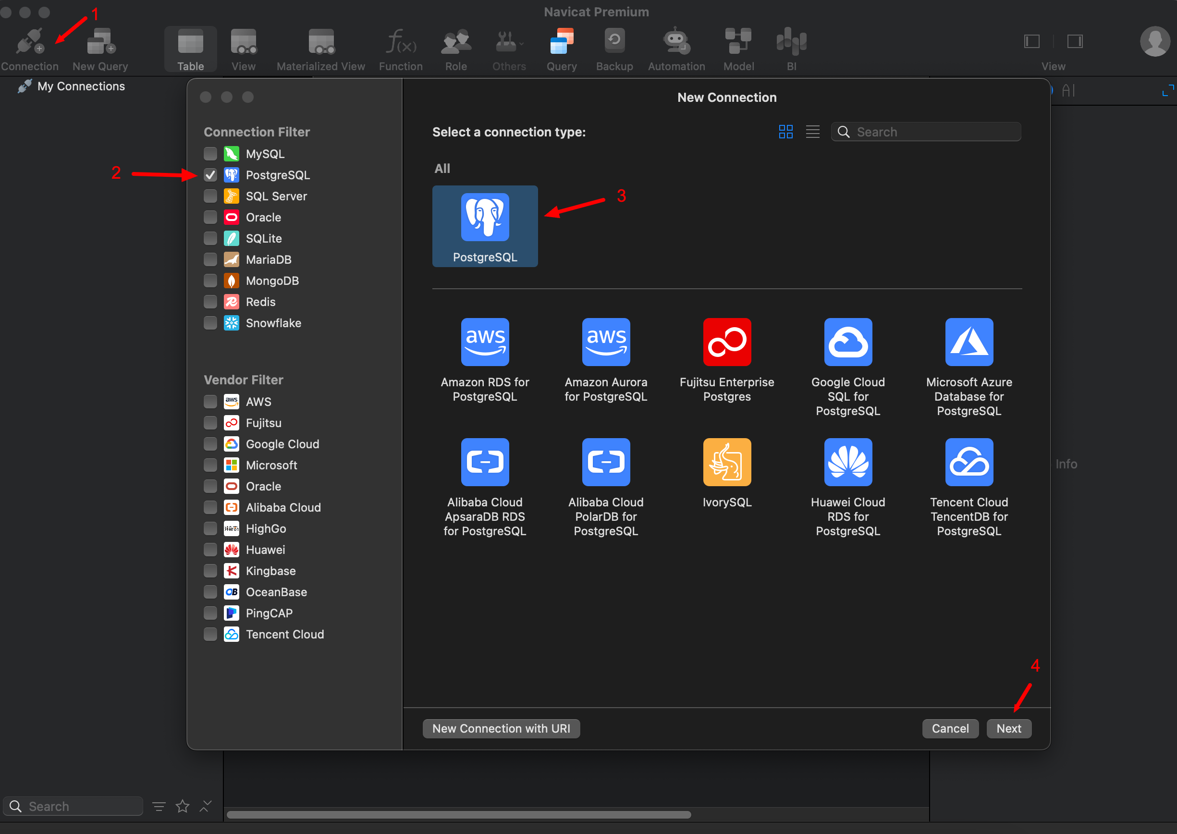Focus the connection type Search field
The height and width of the screenshot is (834, 1177).
[x=926, y=132]
